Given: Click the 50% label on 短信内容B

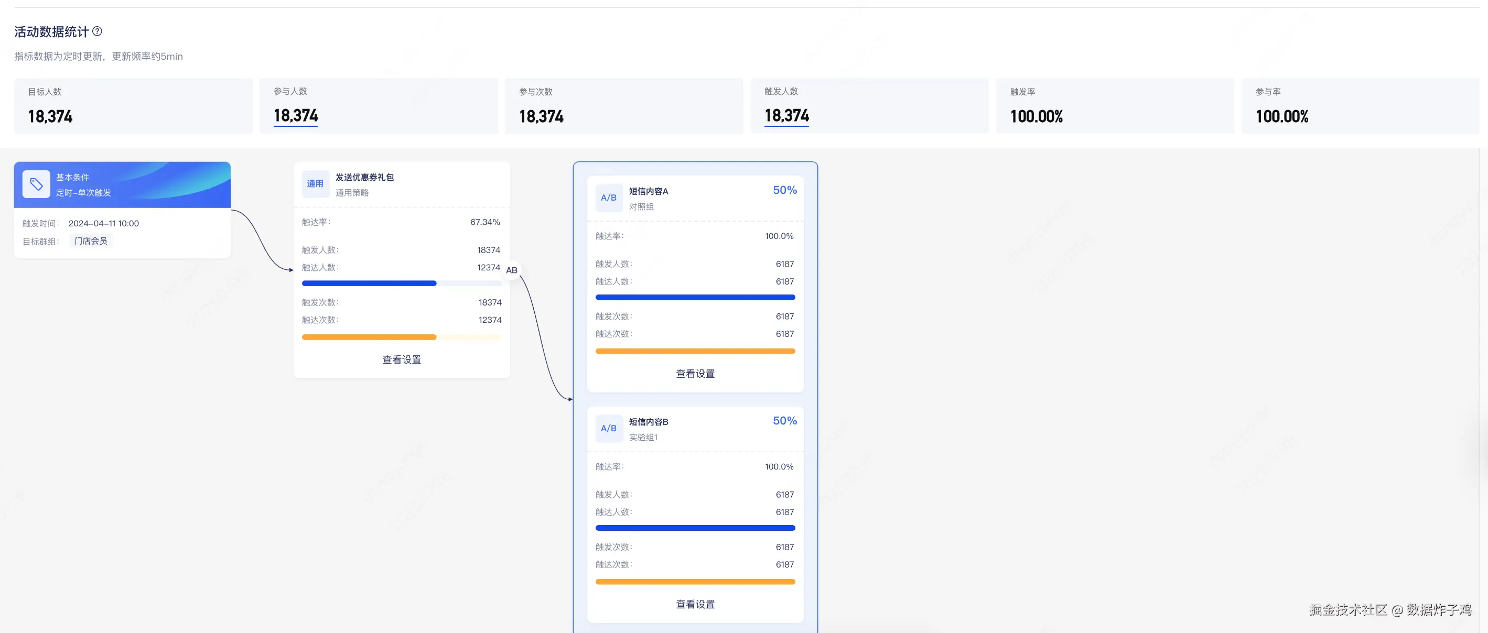Looking at the screenshot, I should (x=785, y=420).
